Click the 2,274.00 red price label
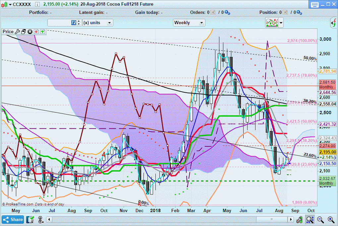The width and height of the screenshot is (338, 226). pyautogui.click(x=327, y=146)
